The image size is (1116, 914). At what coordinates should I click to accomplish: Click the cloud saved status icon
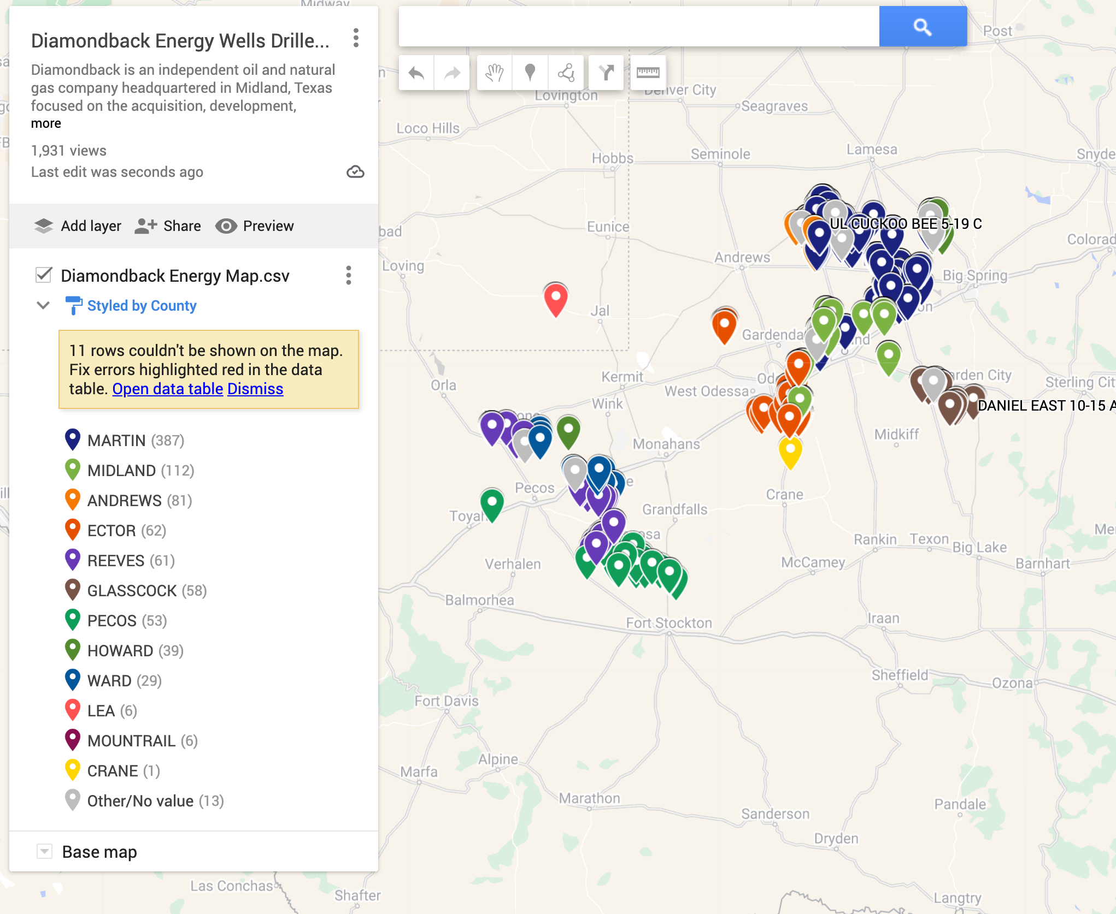coord(355,172)
